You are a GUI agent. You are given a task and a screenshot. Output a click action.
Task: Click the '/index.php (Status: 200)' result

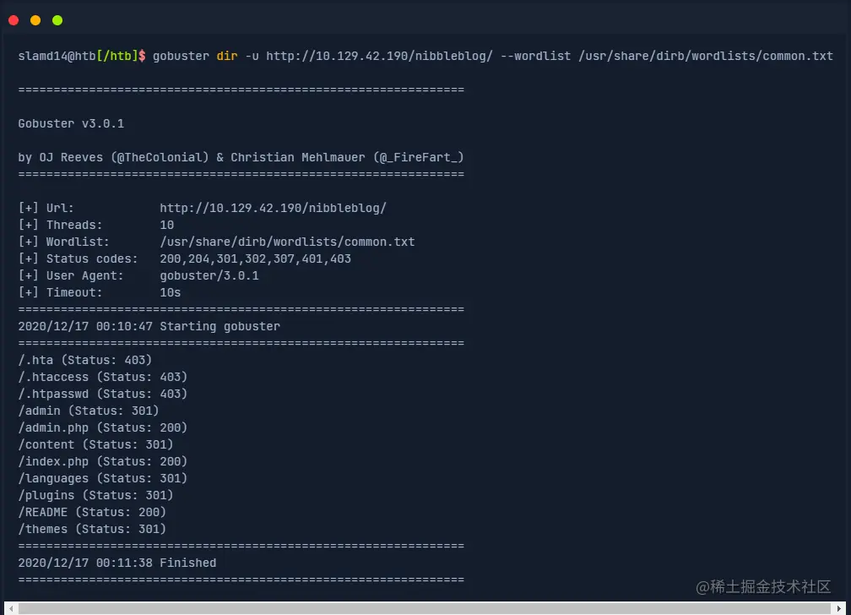click(103, 461)
